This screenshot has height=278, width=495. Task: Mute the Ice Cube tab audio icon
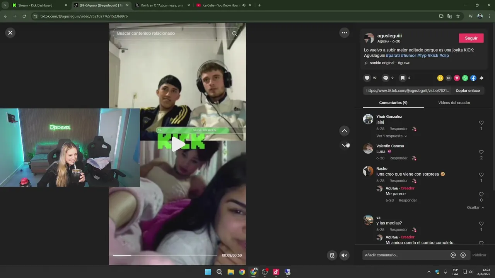coord(244,5)
